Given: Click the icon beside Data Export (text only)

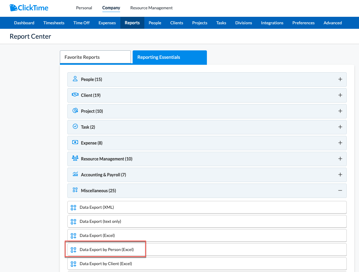Looking at the screenshot, I should coord(73,222).
